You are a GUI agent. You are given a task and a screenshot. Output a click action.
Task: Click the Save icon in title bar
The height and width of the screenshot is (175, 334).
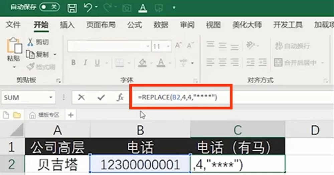[72, 8]
